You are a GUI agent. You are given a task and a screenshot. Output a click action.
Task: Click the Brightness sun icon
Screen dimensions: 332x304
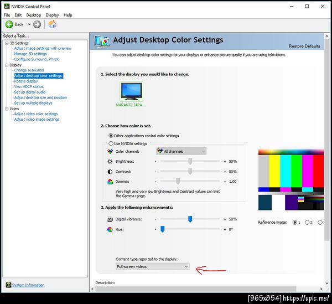click(110, 162)
